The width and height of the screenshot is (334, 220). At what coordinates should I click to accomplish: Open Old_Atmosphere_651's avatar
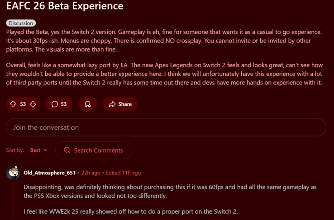click(x=13, y=173)
